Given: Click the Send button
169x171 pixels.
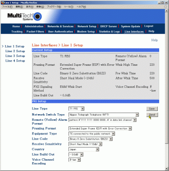Looking at the screenshot, I should pyautogui.click(x=152, y=115).
